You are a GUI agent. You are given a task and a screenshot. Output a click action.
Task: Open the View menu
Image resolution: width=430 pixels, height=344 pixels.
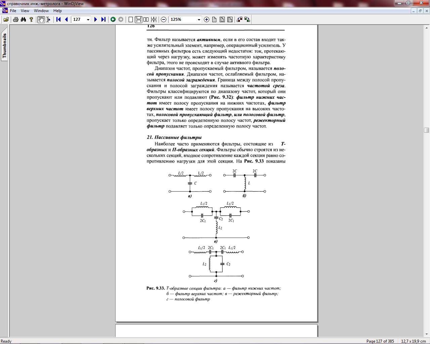pyautogui.click(x=25, y=11)
